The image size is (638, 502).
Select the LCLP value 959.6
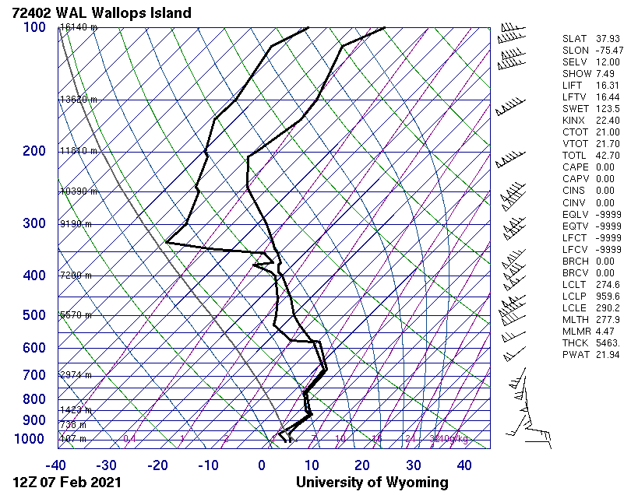[x=608, y=297]
